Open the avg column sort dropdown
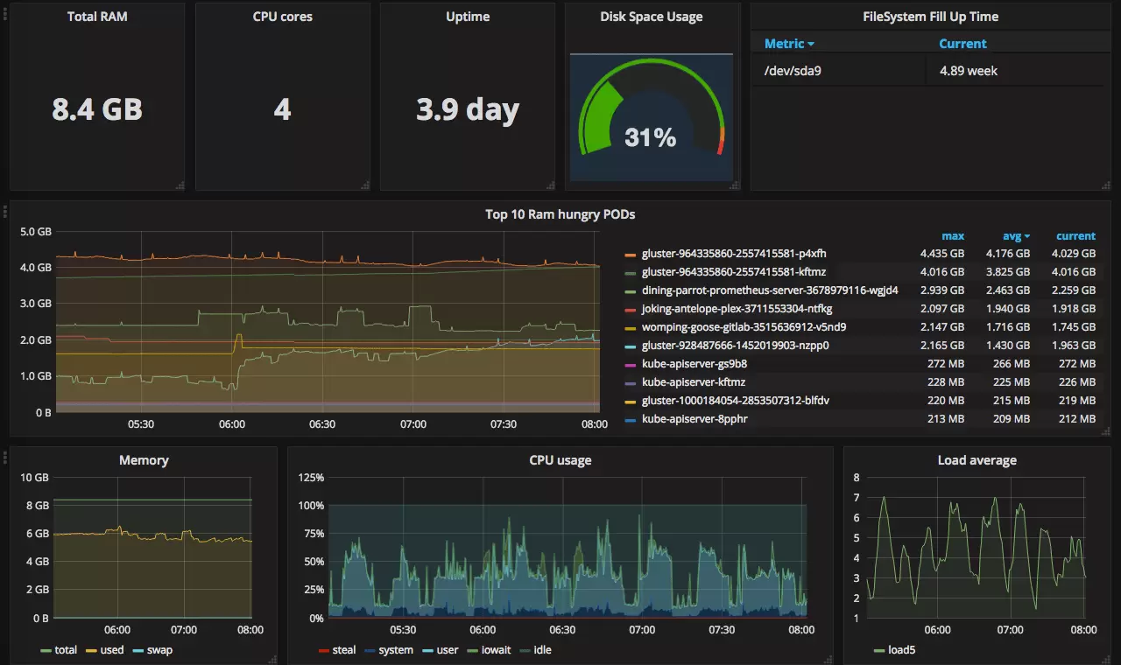The height and width of the screenshot is (665, 1121). [1014, 235]
